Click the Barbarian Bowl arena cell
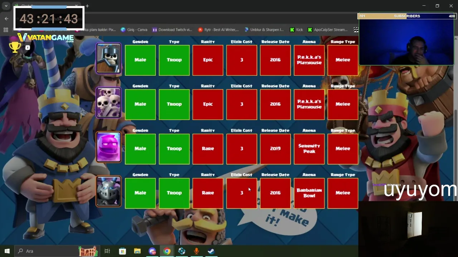The height and width of the screenshot is (257, 458). (309, 193)
